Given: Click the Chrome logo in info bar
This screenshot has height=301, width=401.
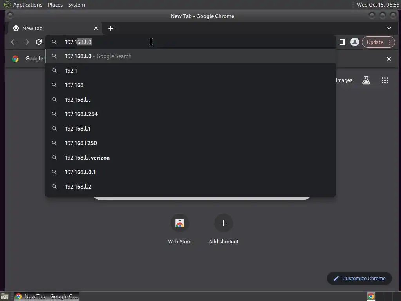Looking at the screenshot, I should click(15, 59).
